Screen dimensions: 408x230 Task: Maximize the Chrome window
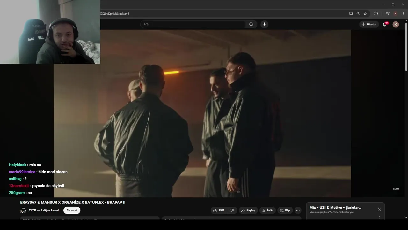click(x=393, y=4)
